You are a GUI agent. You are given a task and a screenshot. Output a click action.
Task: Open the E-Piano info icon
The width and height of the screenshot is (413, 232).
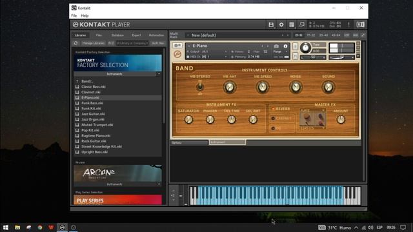click(x=285, y=46)
